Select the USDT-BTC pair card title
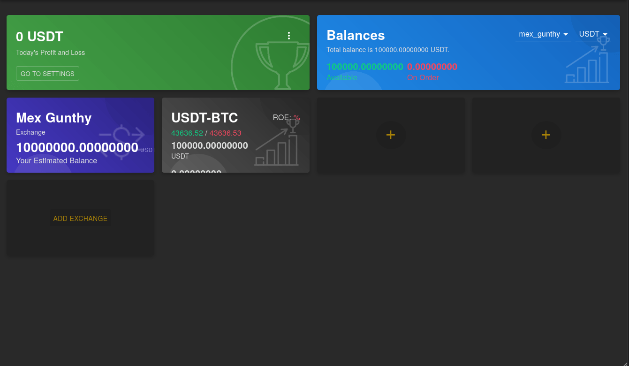629x366 pixels. coord(205,118)
